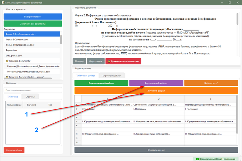Image resolution: width=242 pixels, height=161 pixels.
Task: Click the green check license icon in status bar
Action: coord(197,159)
